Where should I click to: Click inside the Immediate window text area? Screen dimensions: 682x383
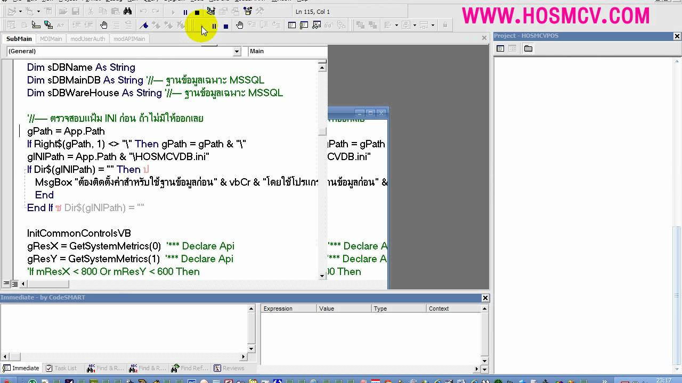coord(124,329)
